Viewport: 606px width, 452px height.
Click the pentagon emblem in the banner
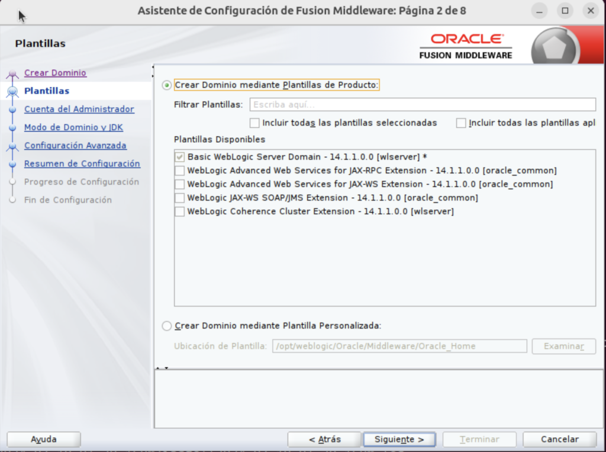coord(555,46)
